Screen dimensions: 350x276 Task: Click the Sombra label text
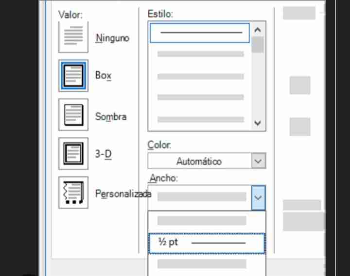click(111, 117)
